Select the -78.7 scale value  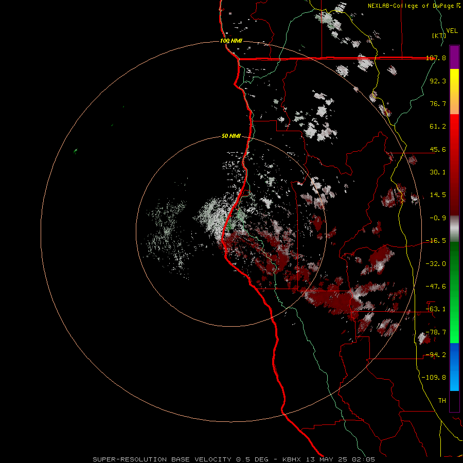[x=436, y=332]
